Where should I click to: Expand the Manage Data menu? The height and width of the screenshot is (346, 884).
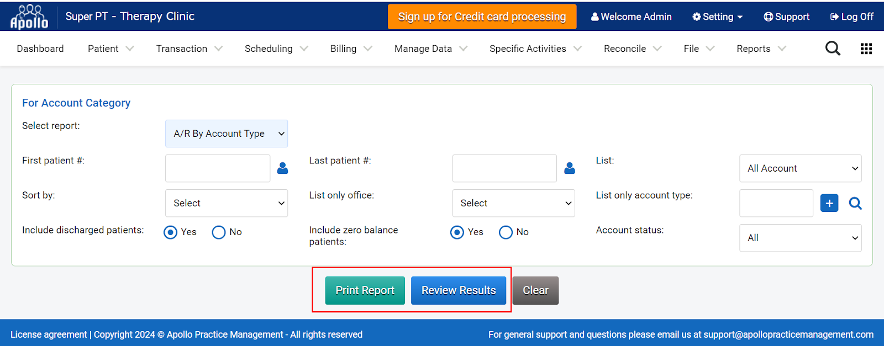pyautogui.click(x=431, y=49)
